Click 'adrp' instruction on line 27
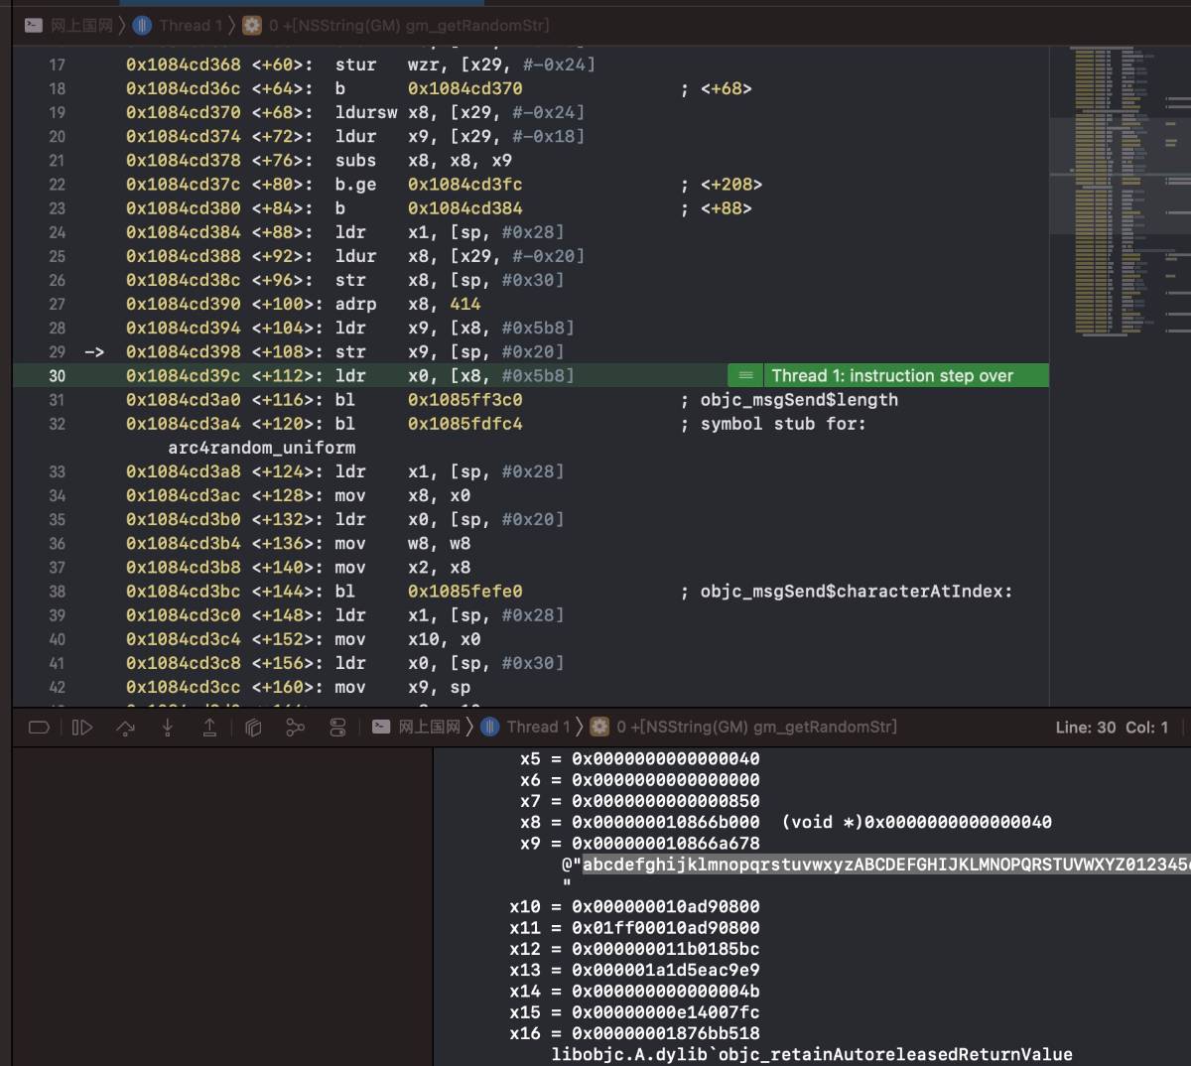Screen dimensions: 1191x1066 [355, 305]
